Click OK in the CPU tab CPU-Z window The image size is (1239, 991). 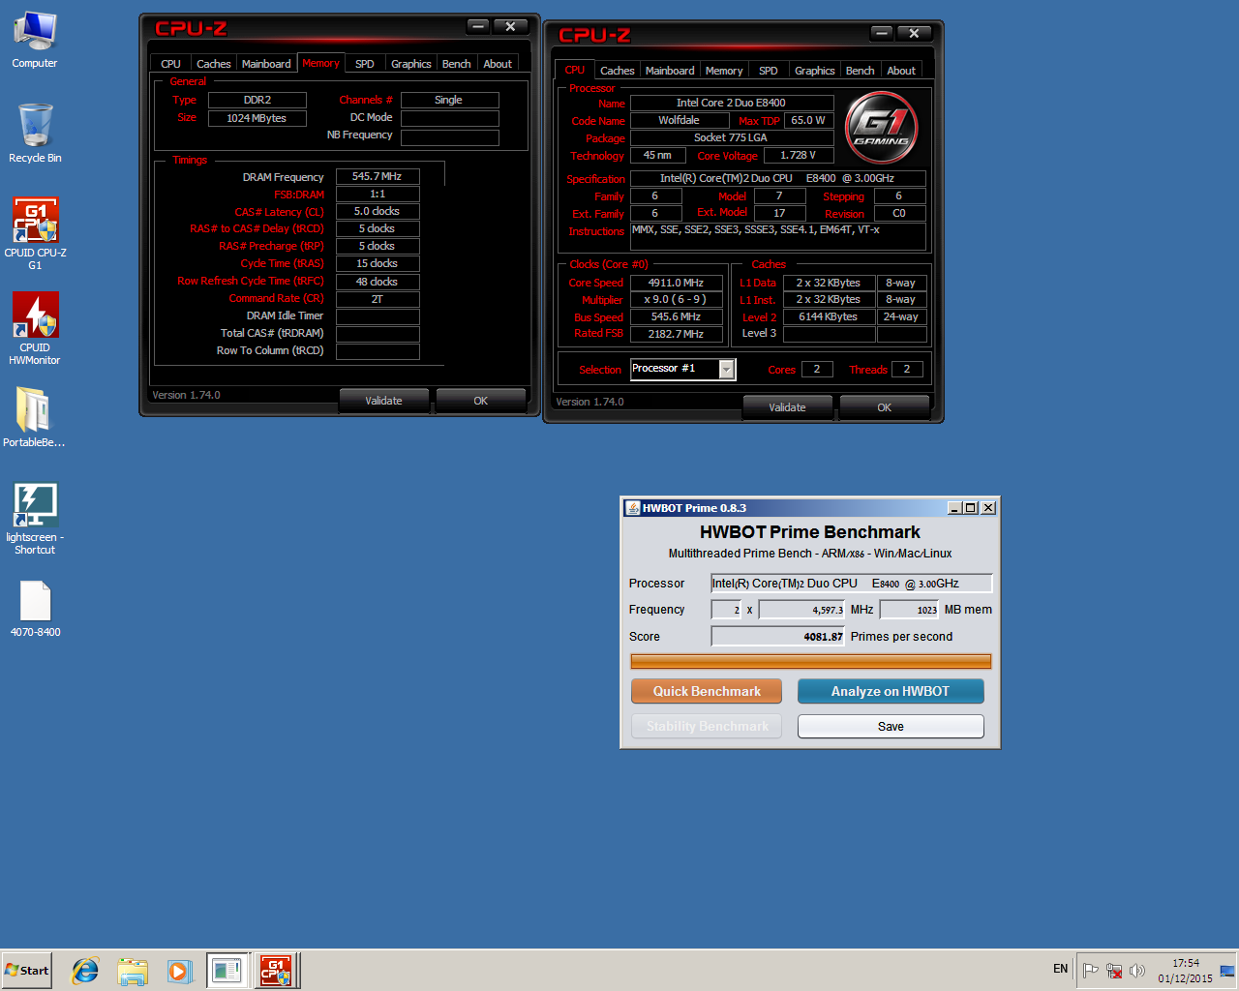[x=885, y=407]
